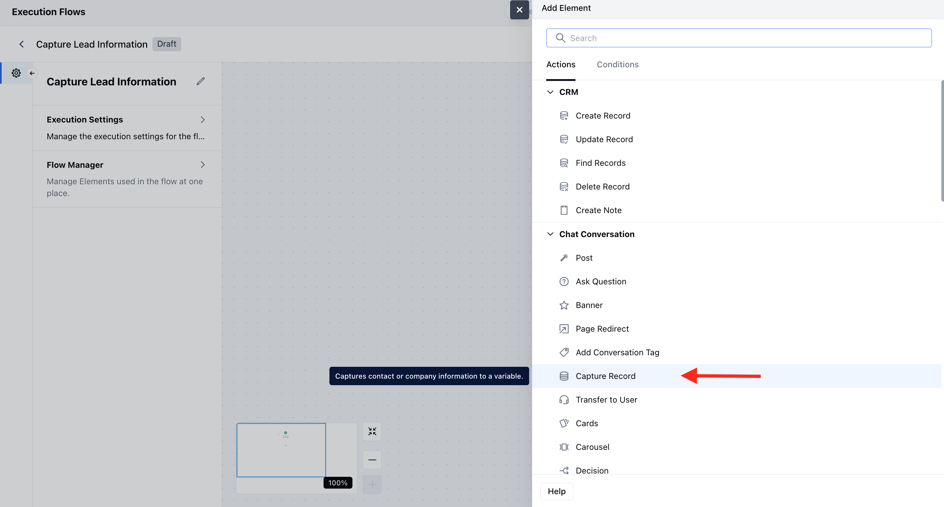
Task: Click the Post wand icon
Action: [x=564, y=258]
